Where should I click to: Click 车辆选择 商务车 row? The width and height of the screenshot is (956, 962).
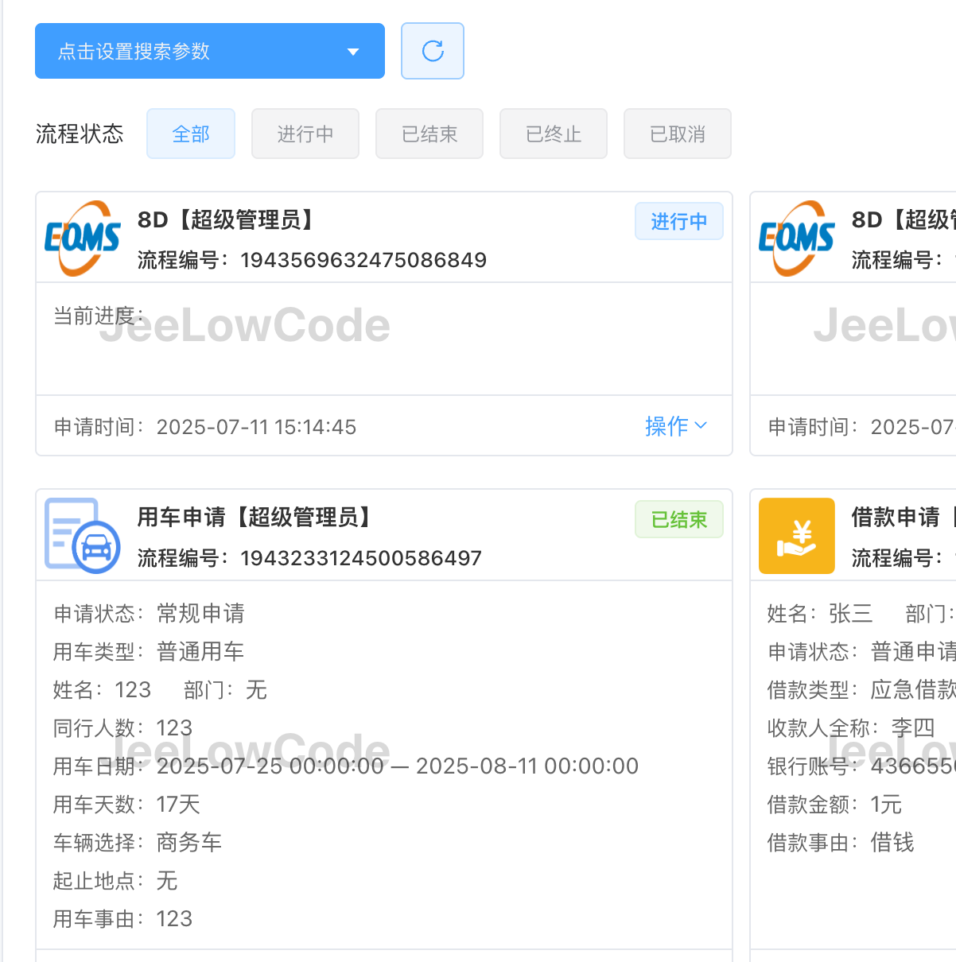pos(138,842)
